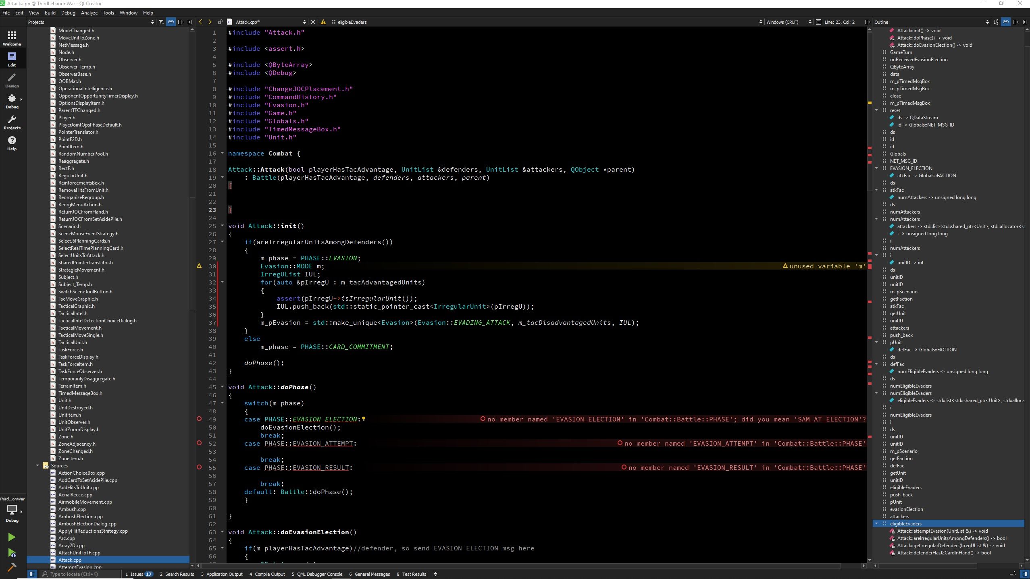Screen dimensions: 1030x579
Task: Open Help mode in the sidebar
Action: 12,143
